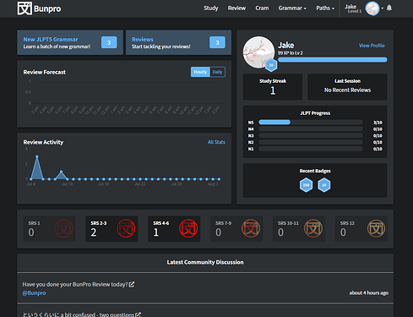Open All Stats link
This screenshot has height=317, width=413.
[x=216, y=142]
